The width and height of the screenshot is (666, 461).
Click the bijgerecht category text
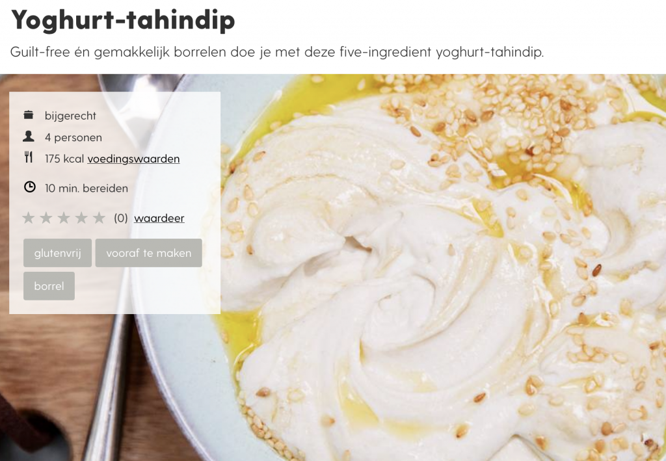tap(70, 116)
